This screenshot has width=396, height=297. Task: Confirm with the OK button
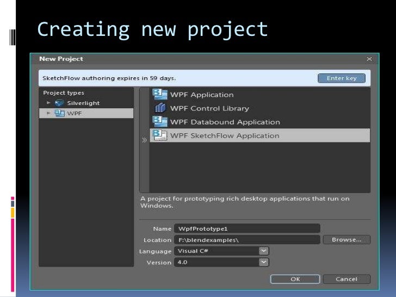[x=295, y=279]
